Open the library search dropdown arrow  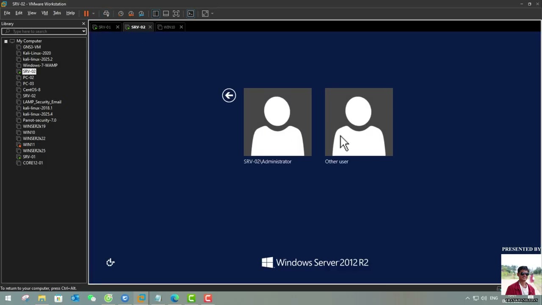pyautogui.click(x=84, y=31)
